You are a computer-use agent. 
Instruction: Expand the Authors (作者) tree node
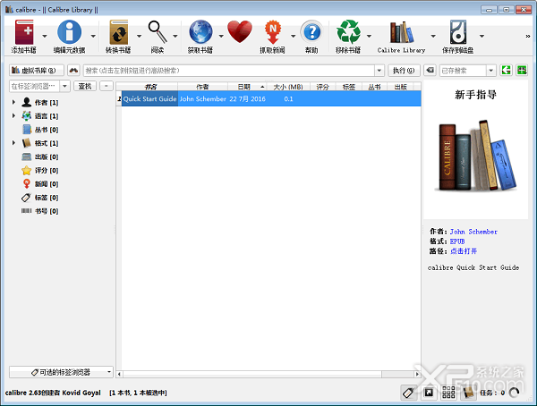point(13,102)
